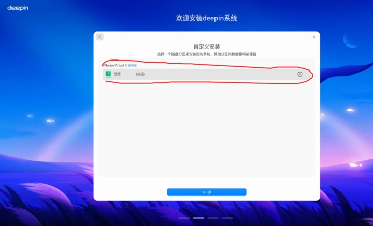Click the first progress step indicator
The image size is (373, 226).
tap(184, 218)
